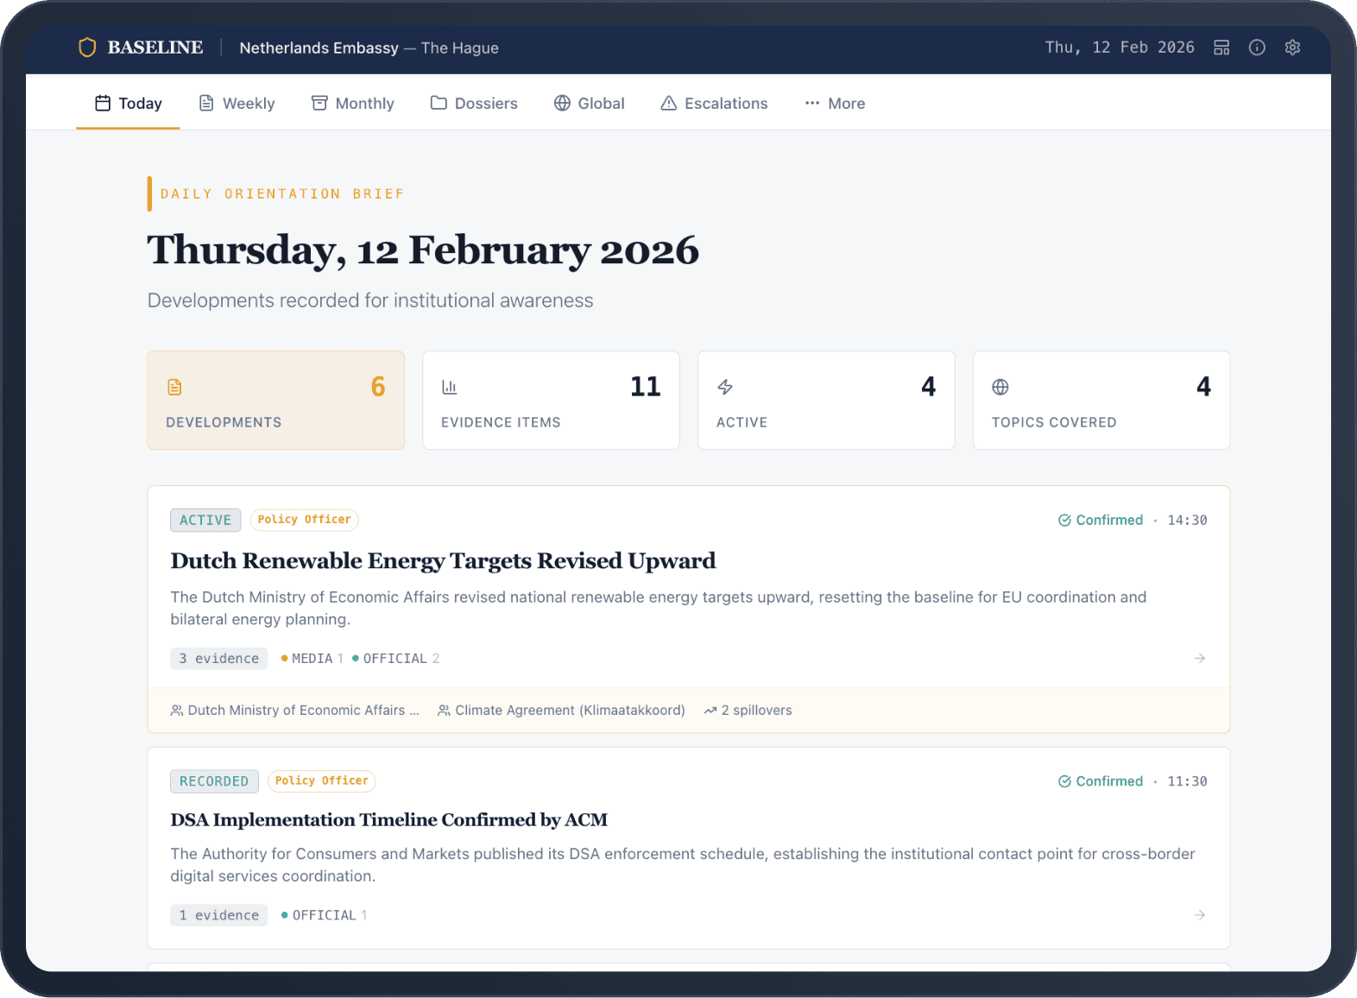1357x998 pixels.
Task: Select the Evidence Items stat card
Action: coord(551,400)
